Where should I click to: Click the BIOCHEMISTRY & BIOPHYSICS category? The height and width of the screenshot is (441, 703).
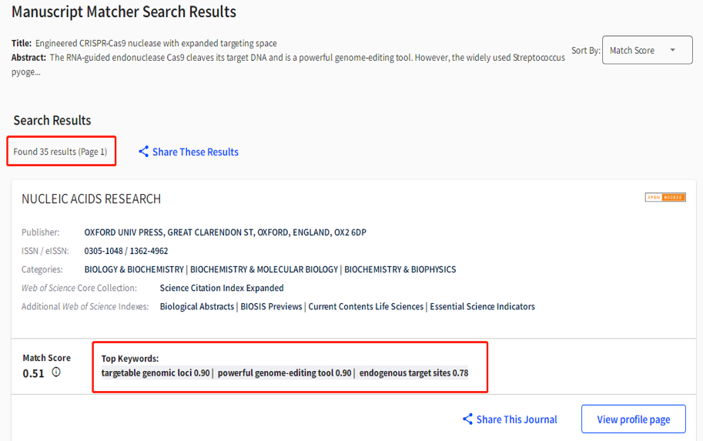[x=400, y=269]
